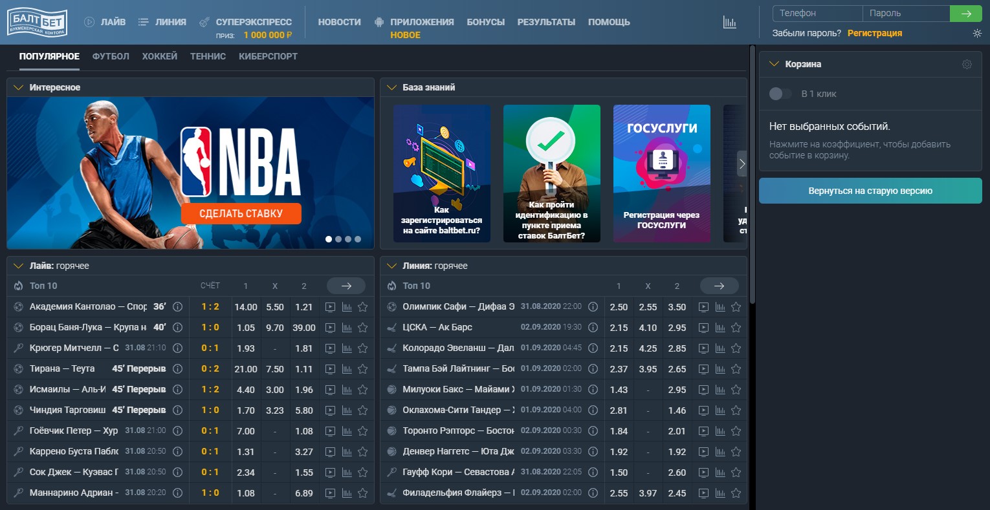
Task: Click Вернуться на старую версию button
Action: [x=870, y=191]
